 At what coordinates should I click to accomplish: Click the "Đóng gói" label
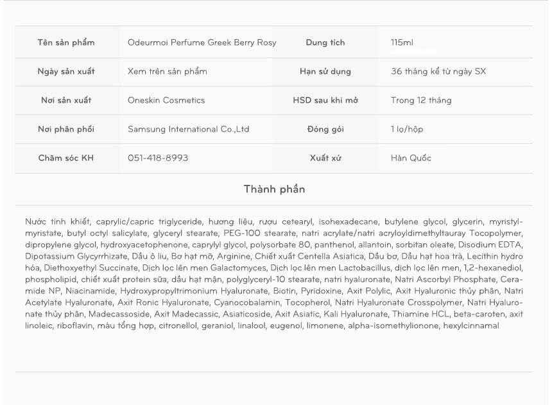pyautogui.click(x=325, y=130)
